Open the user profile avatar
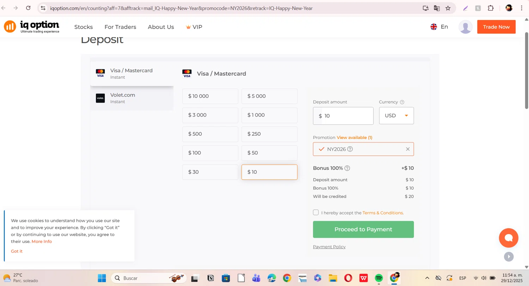The height and width of the screenshot is (286, 529). (466, 27)
